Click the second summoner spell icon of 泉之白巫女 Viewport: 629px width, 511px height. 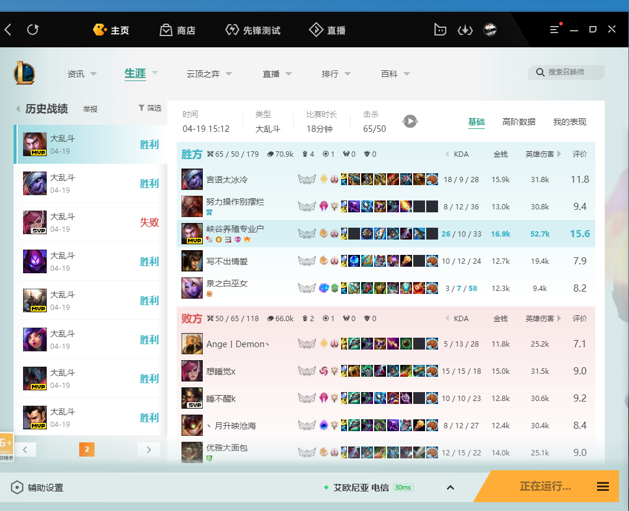coord(335,288)
